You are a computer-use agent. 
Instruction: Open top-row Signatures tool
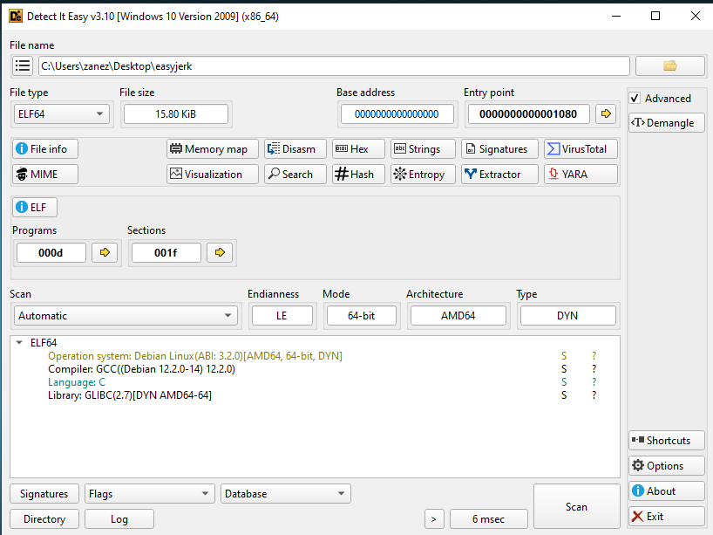[499, 149]
